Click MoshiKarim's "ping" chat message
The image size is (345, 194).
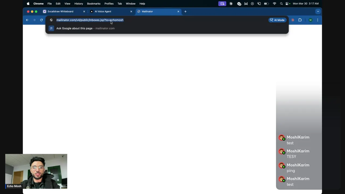pyautogui.click(x=291, y=171)
